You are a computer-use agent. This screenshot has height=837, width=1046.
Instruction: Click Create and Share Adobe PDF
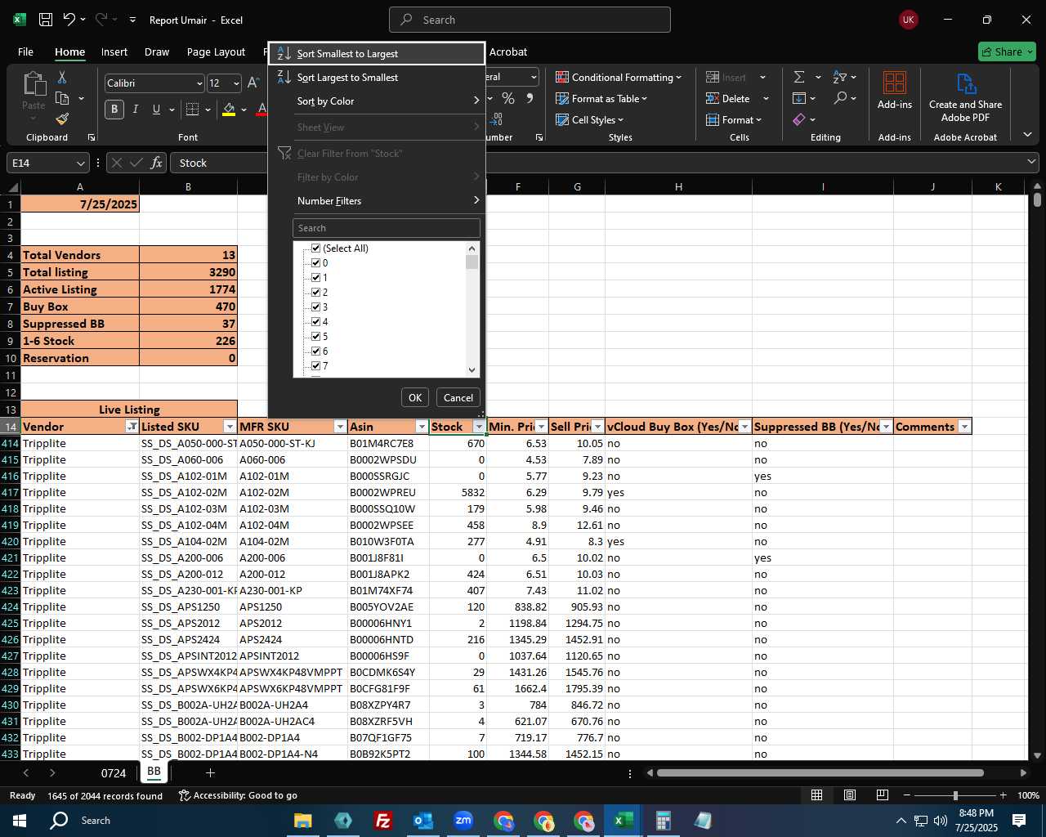point(965,98)
